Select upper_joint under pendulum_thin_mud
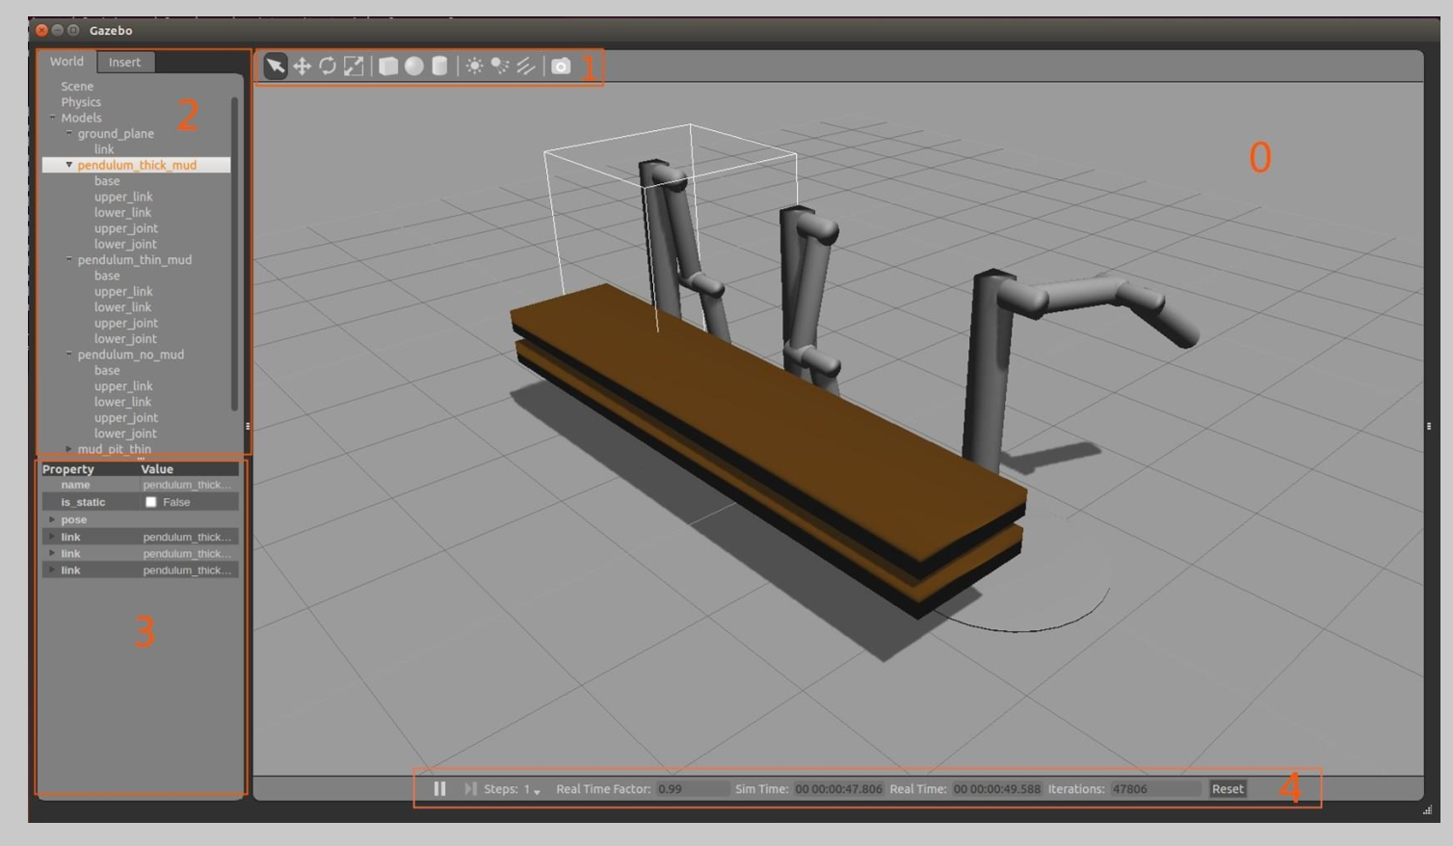The height and width of the screenshot is (846, 1453). (125, 323)
